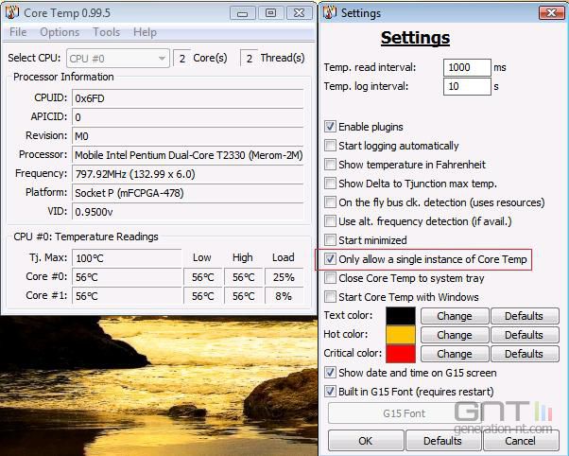The image size is (569, 456).
Task: Reset Critical color to Defaults
Action: pyautogui.click(x=525, y=354)
